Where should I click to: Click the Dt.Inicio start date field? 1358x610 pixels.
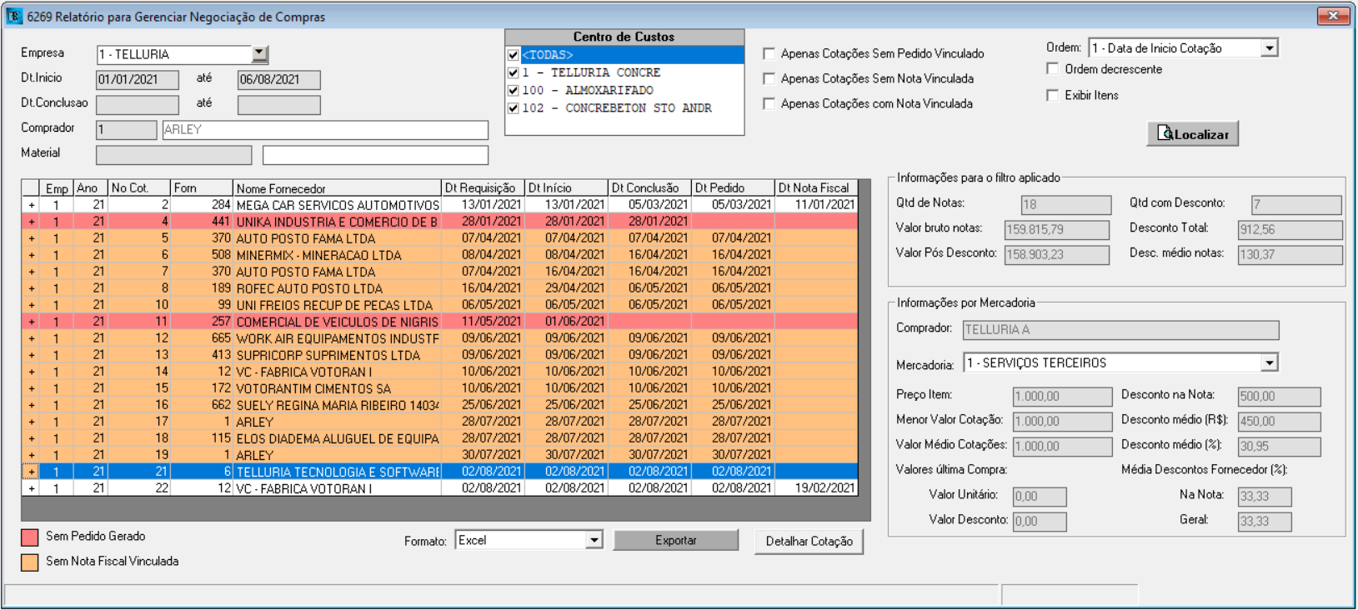point(137,80)
